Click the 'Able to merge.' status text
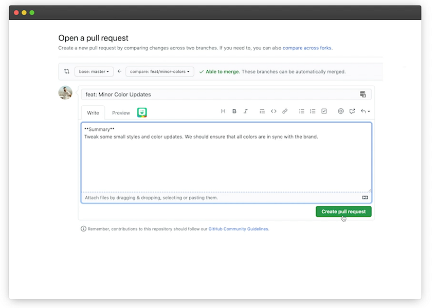Image resolution: width=437 pixels, height=308 pixels. point(223,71)
